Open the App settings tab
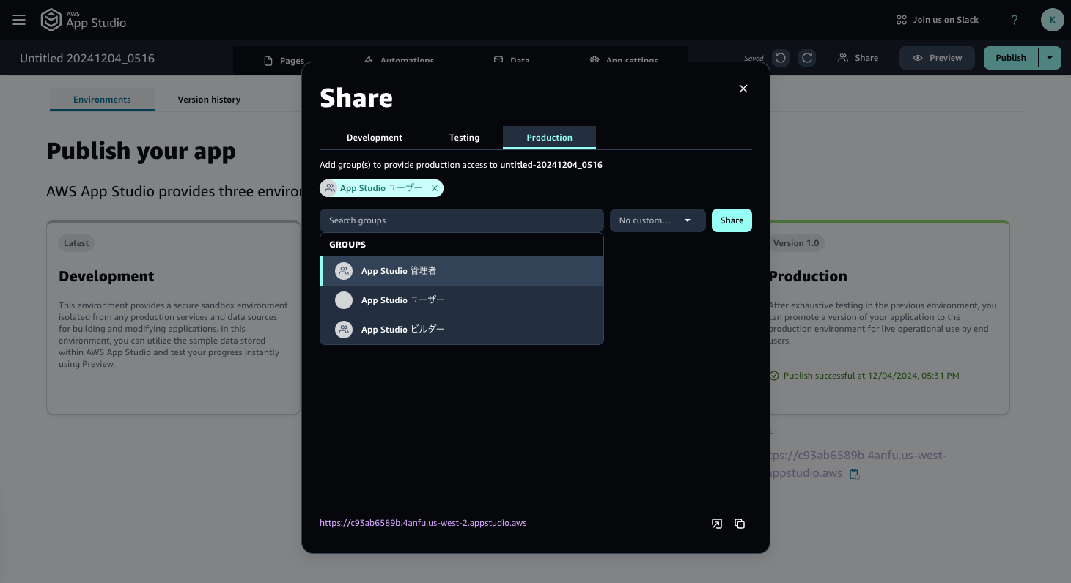 [x=625, y=61]
